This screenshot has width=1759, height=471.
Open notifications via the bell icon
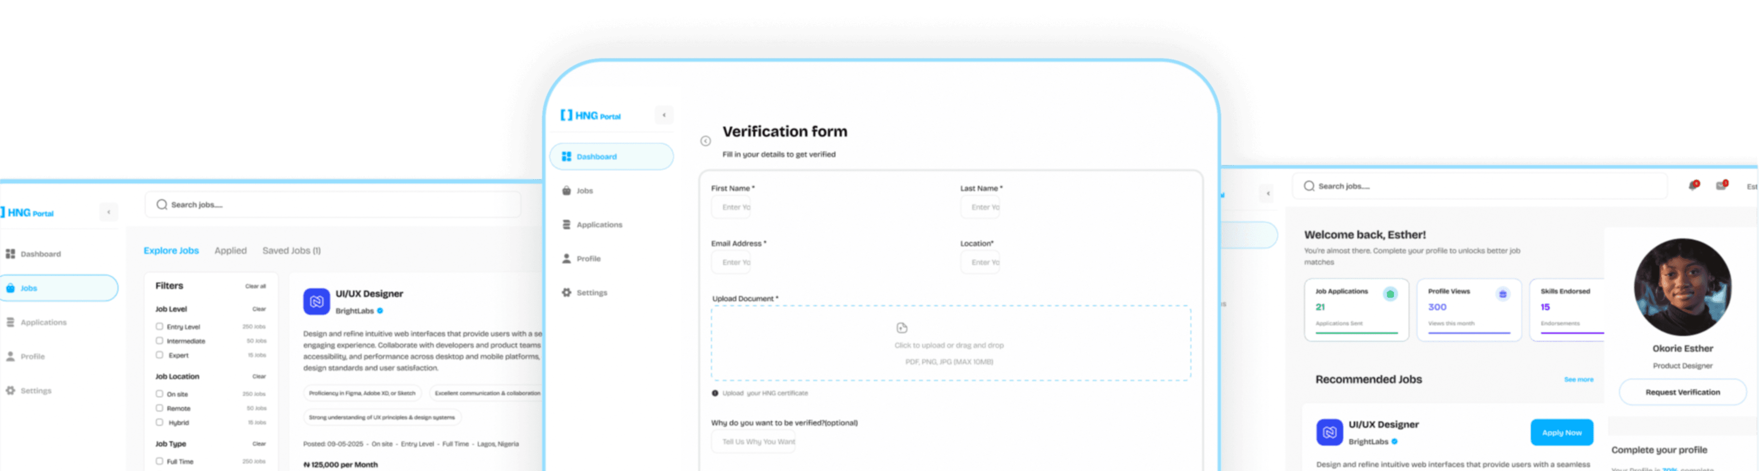[1693, 185]
